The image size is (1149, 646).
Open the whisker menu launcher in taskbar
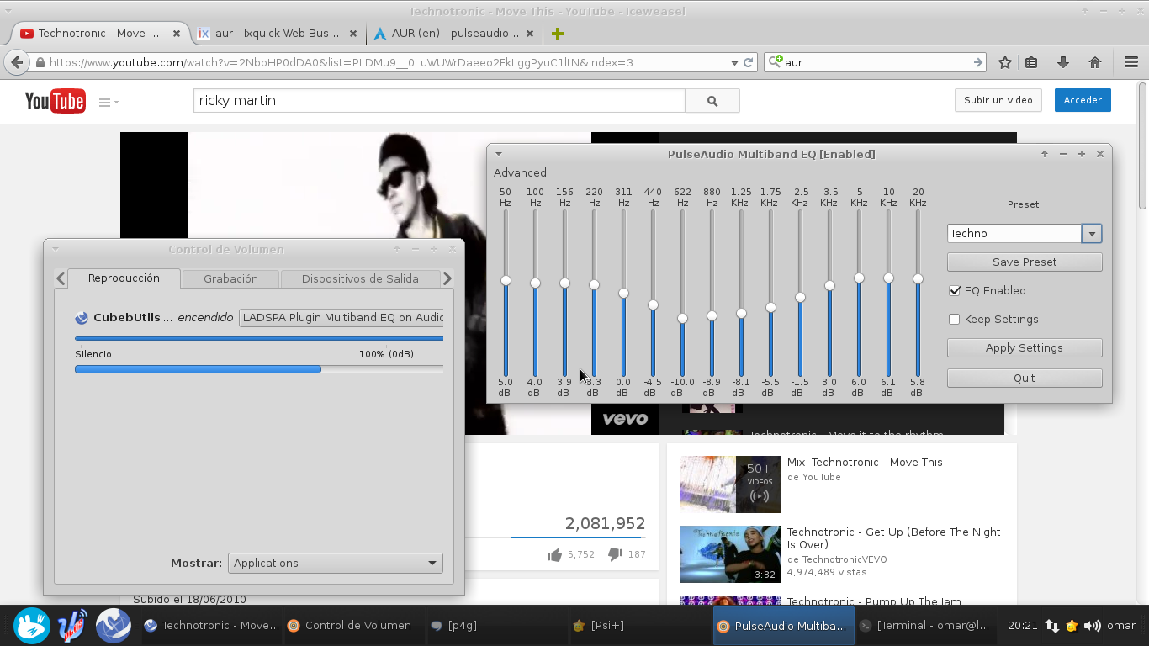tap(32, 626)
